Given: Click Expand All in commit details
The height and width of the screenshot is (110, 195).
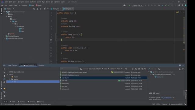Looking at the screenshot, I should click(x=180, y=69).
